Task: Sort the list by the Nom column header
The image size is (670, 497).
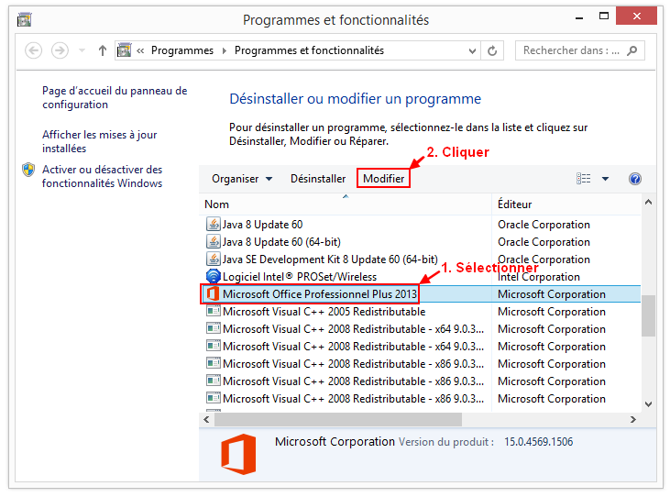Action: point(217,204)
